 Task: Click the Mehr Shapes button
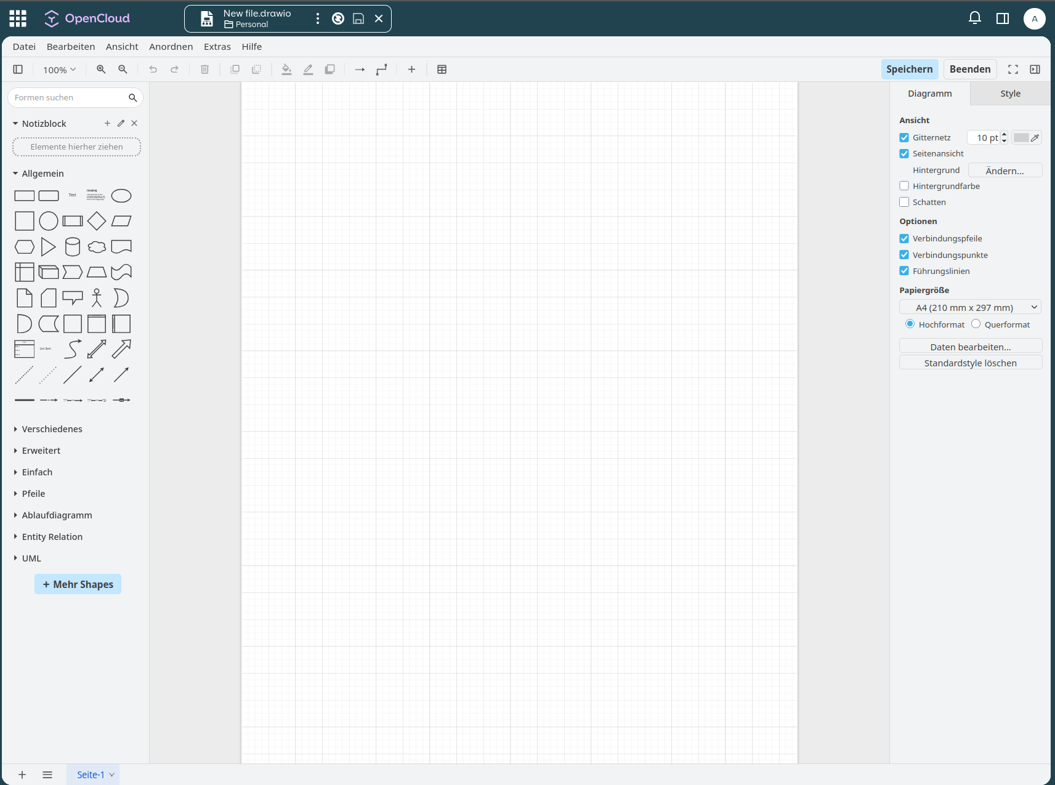[x=78, y=584]
